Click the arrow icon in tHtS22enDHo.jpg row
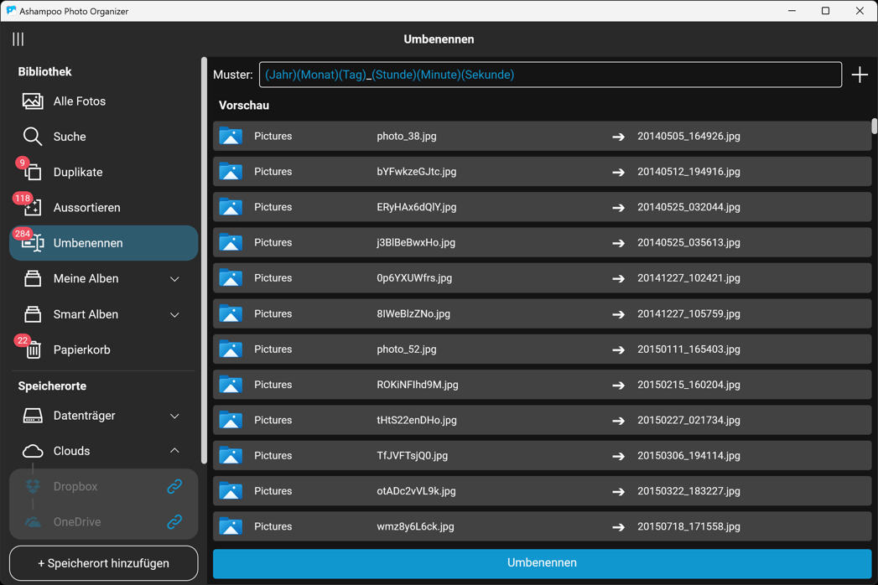This screenshot has height=585, width=878. (618, 421)
